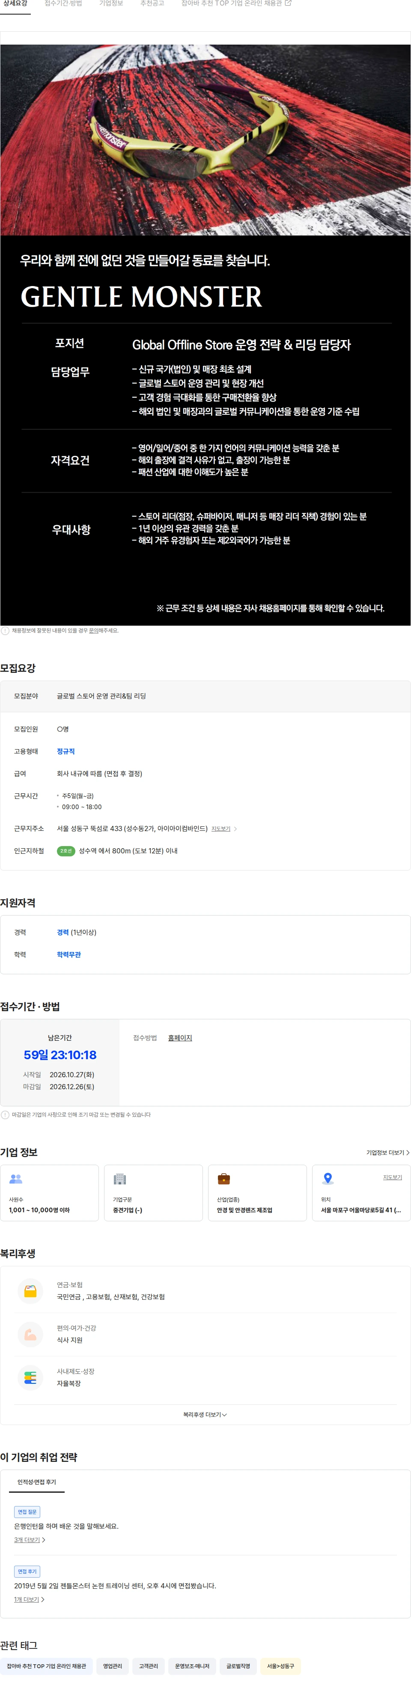Viewport: 411px width, 1690px height.
Task: Click the info icon next to 채용정보에 잘못된 내용
Action: 5,630
